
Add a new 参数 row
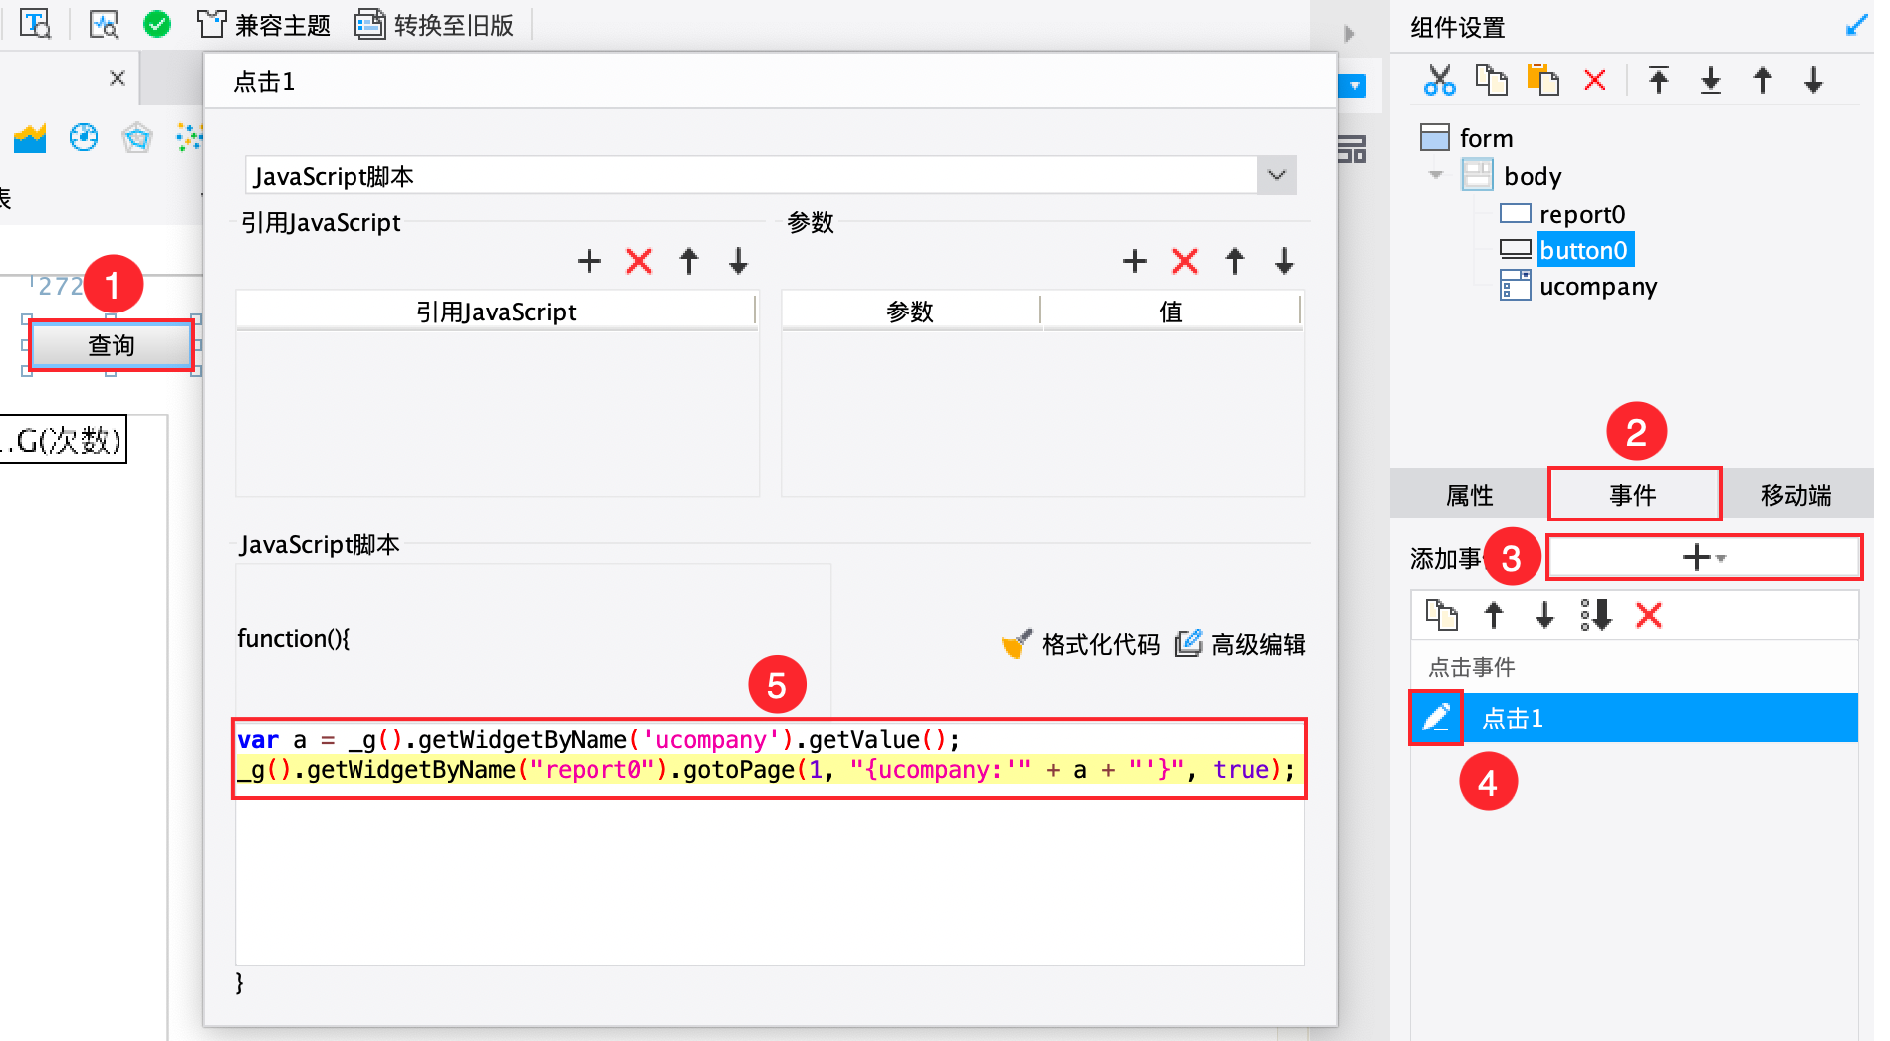tap(1135, 261)
